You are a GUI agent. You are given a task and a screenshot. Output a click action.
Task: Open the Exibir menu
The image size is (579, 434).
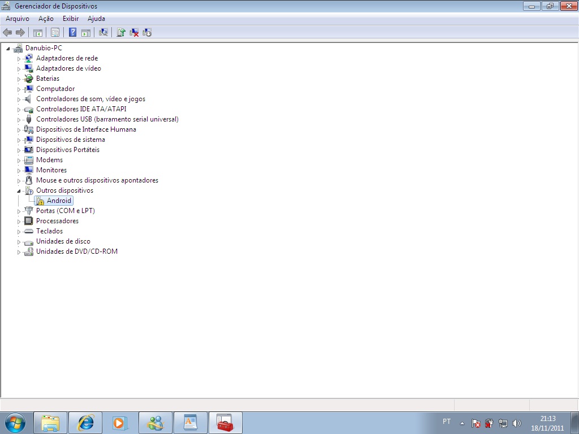(x=71, y=19)
